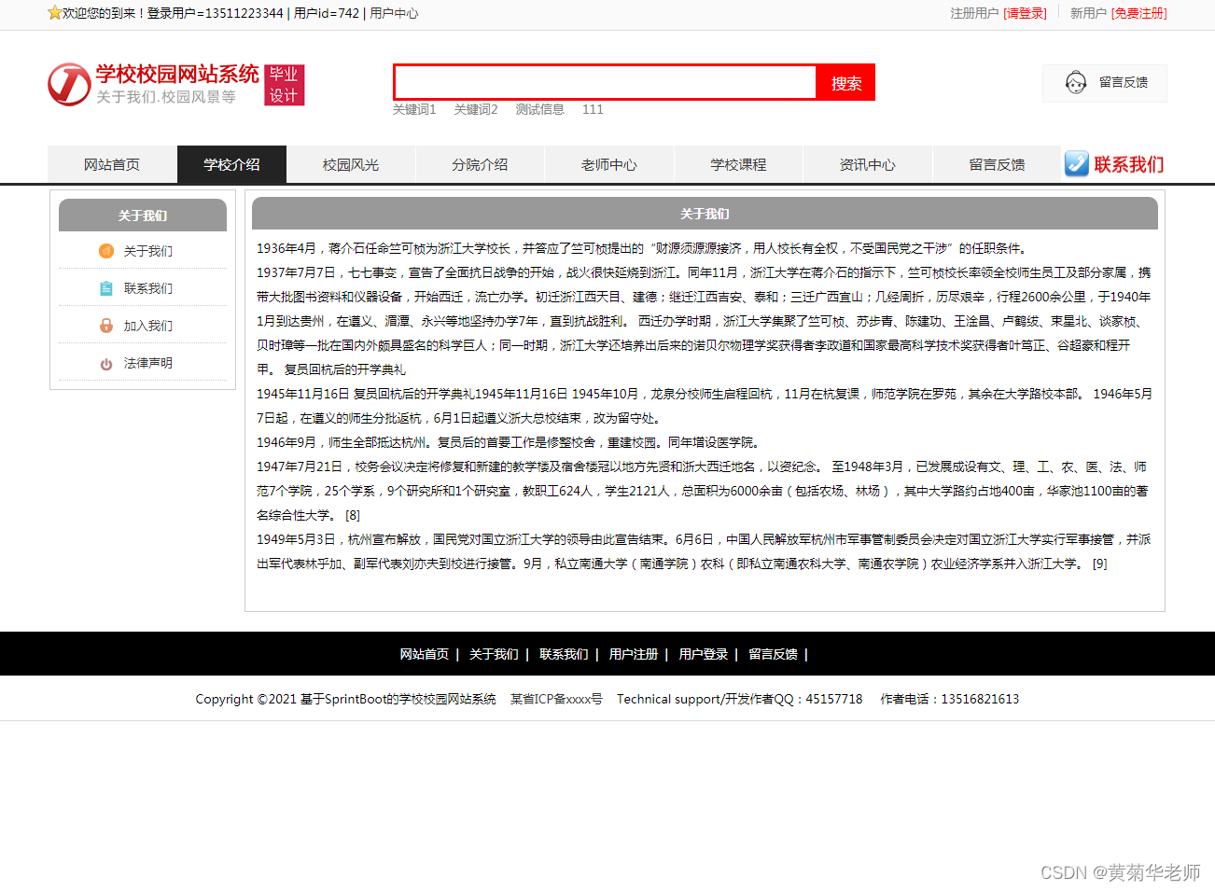The image size is (1215, 891).
Task: Click the 请登录 login link
Action: tap(1025, 13)
